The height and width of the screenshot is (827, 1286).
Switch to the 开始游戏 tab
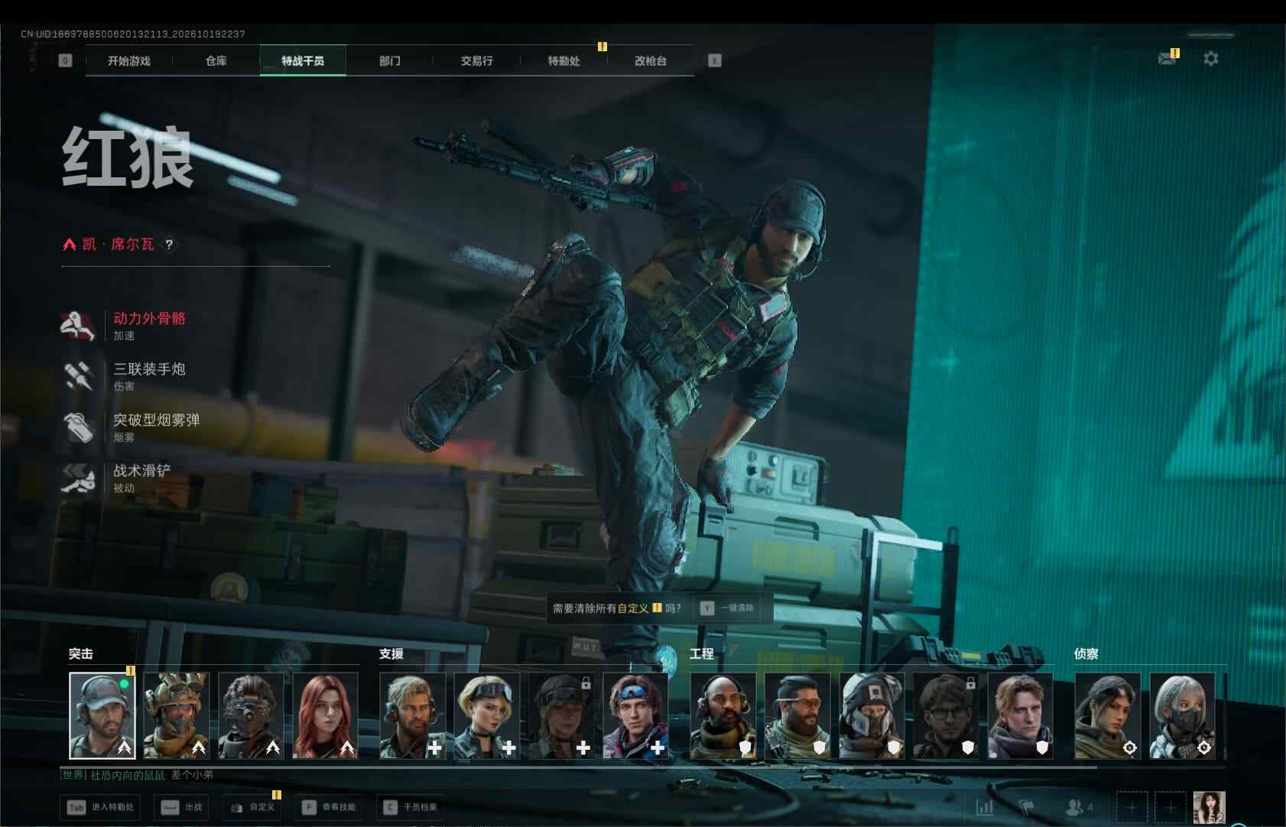129,60
